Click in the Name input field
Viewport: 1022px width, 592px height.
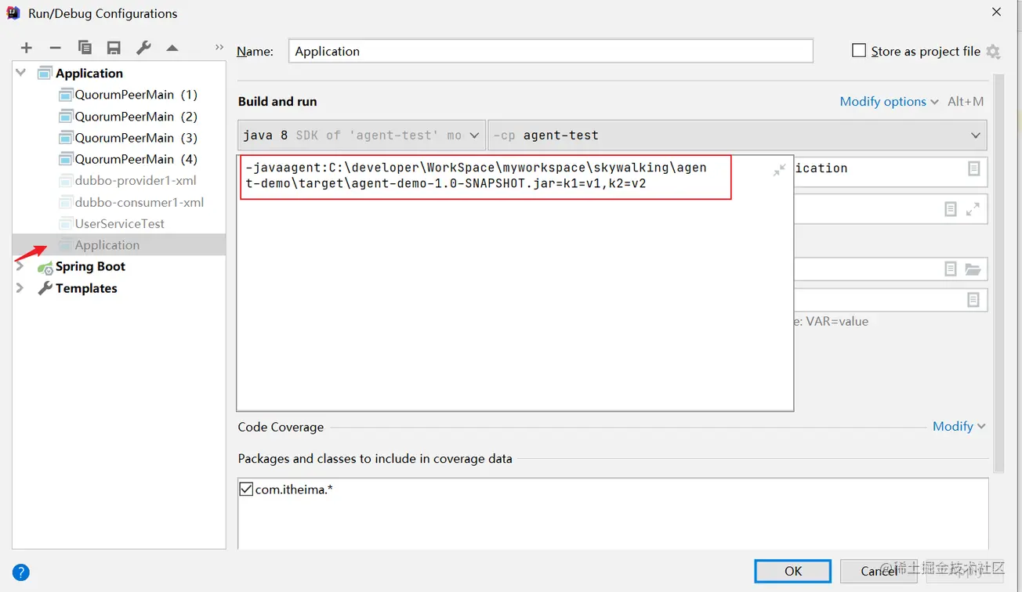tap(551, 51)
